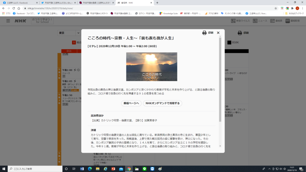This screenshot has width=306, height=172.
Task: Open the ようこそ町田市ホーム bookmark
Action: point(72,13)
